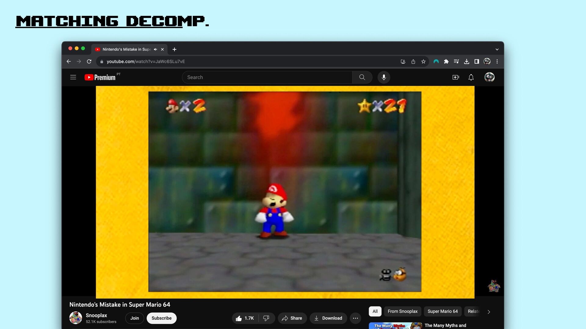Subscribe to the Snooplax channel
This screenshot has width=586, height=329.
tap(161, 318)
